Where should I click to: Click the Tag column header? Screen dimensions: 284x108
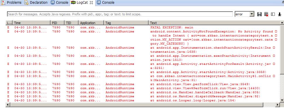(x=126, y=23)
